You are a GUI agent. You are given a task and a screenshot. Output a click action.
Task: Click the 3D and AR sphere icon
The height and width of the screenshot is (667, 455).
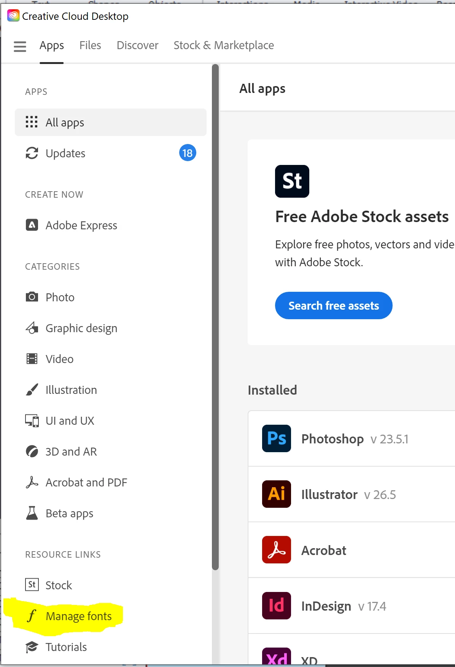pos(32,451)
